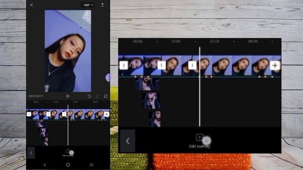This screenshot has height=170, width=303.
Task: Close the editor with the X icon
Action: click(31, 5)
